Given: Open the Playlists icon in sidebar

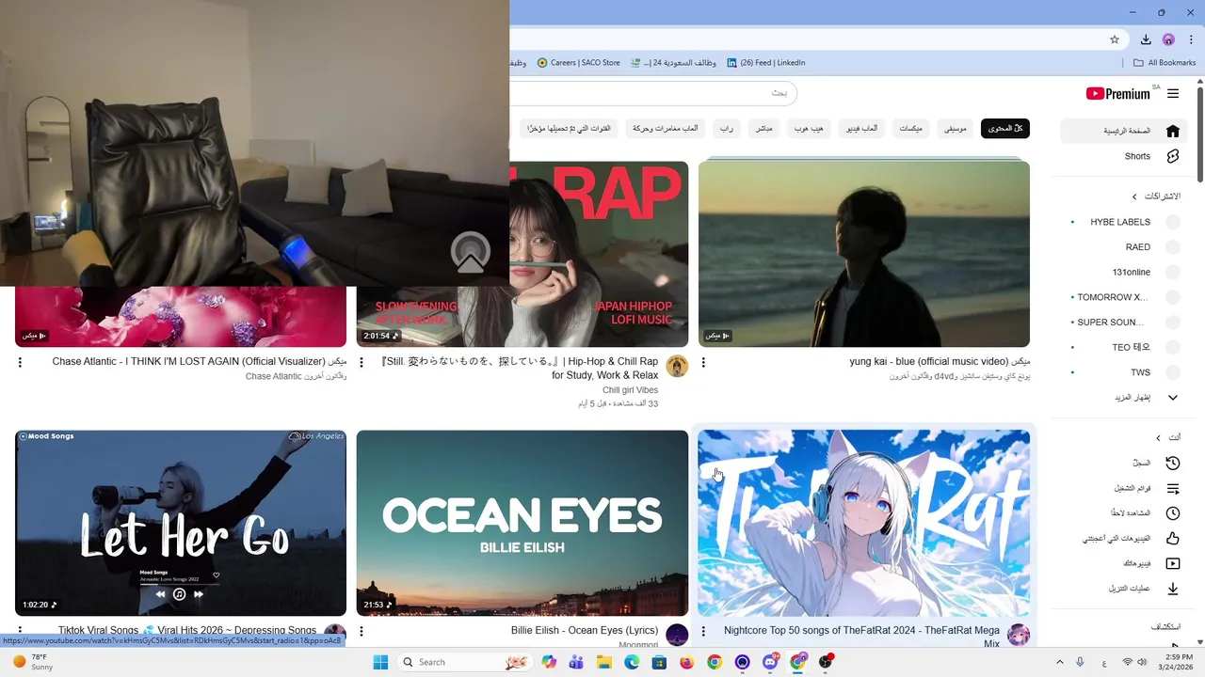Looking at the screenshot, I should coord(1173,488).
